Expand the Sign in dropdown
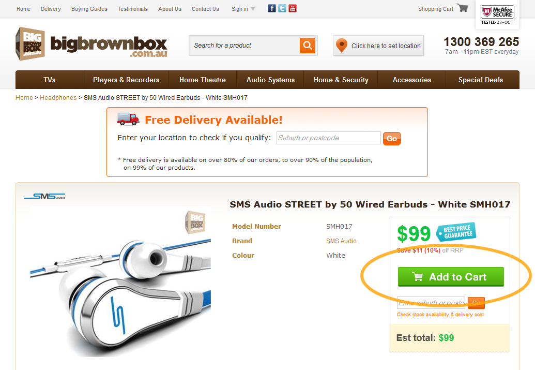Viewport: 535px width, 370px height. click(x=243, y=9)
